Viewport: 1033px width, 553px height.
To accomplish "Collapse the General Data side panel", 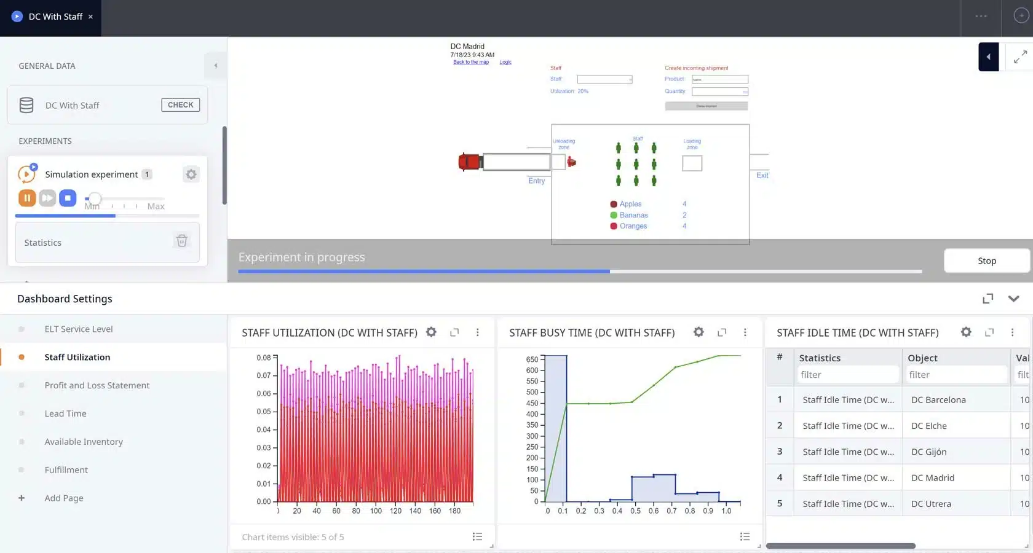I will [x=215, y=65].
